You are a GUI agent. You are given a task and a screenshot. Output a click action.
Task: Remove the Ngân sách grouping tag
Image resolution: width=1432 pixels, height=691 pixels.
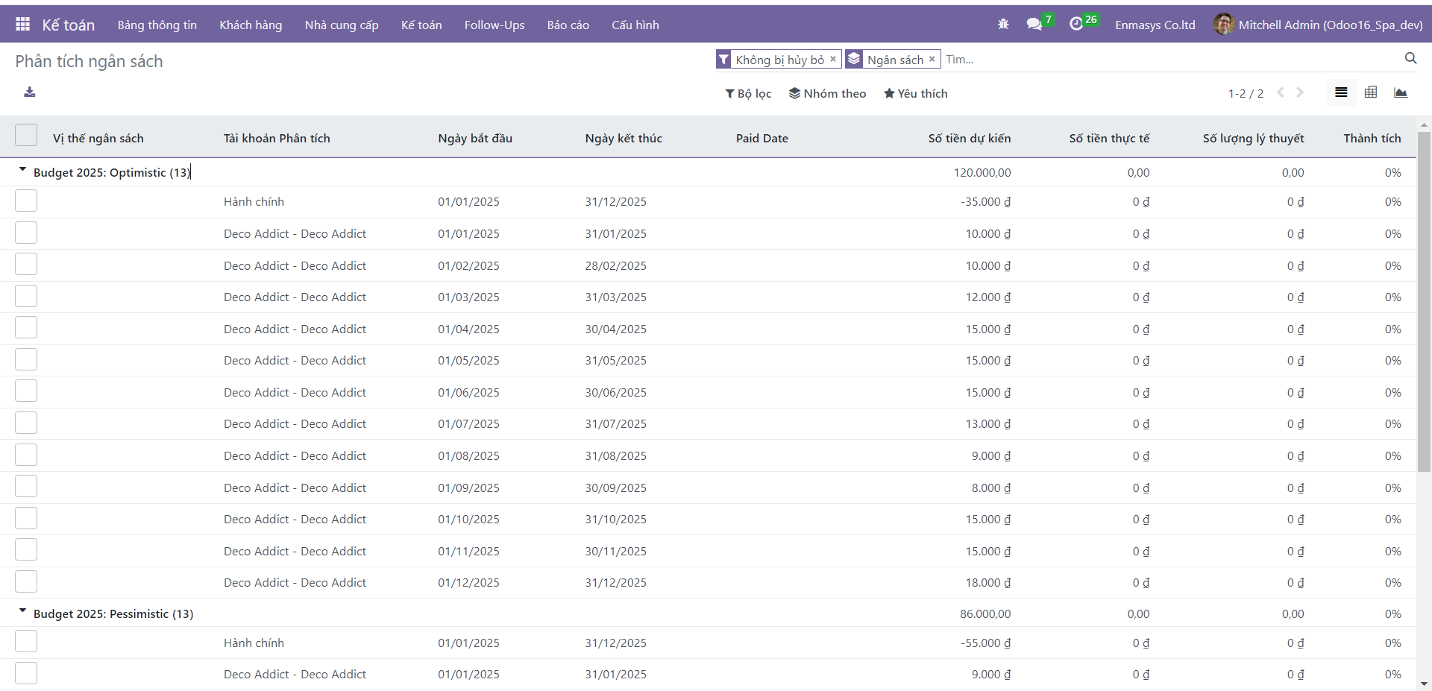(x=932, y=59)
